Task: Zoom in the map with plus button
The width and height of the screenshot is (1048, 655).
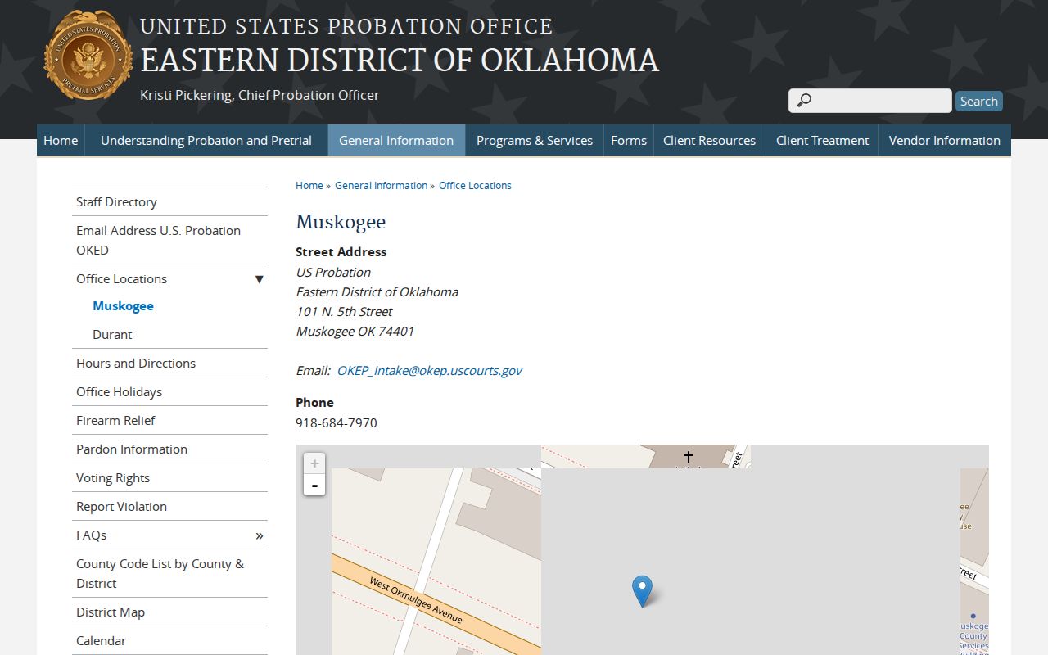Action: click(314, 463)
